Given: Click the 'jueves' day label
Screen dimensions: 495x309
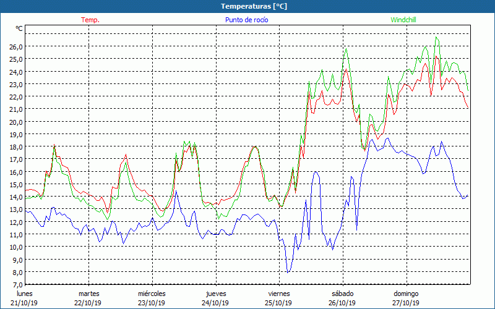Looking at the screenshot, I should pyautogui.click(x=216, y=294).
